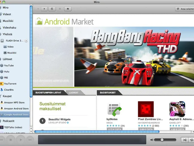Open developer MSGA link
The image size is (194, 146).
click(110, 123)
